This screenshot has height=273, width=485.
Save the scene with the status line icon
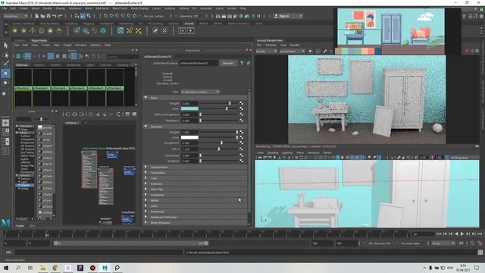tap(48, 16)
